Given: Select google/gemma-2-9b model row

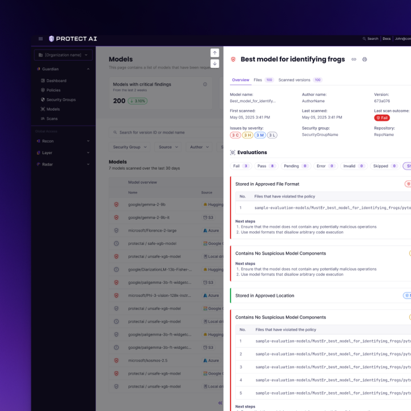Looking at the screenshot, I should coord(166,204).
